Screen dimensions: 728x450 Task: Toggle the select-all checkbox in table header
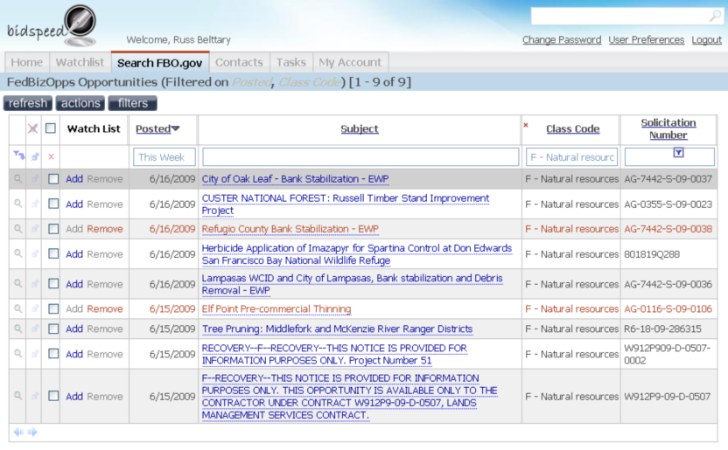[x=51, y=128]
